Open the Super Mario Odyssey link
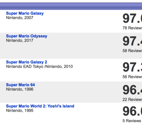The height and width of the screenshot is (124, 142). tap(27, 36)
